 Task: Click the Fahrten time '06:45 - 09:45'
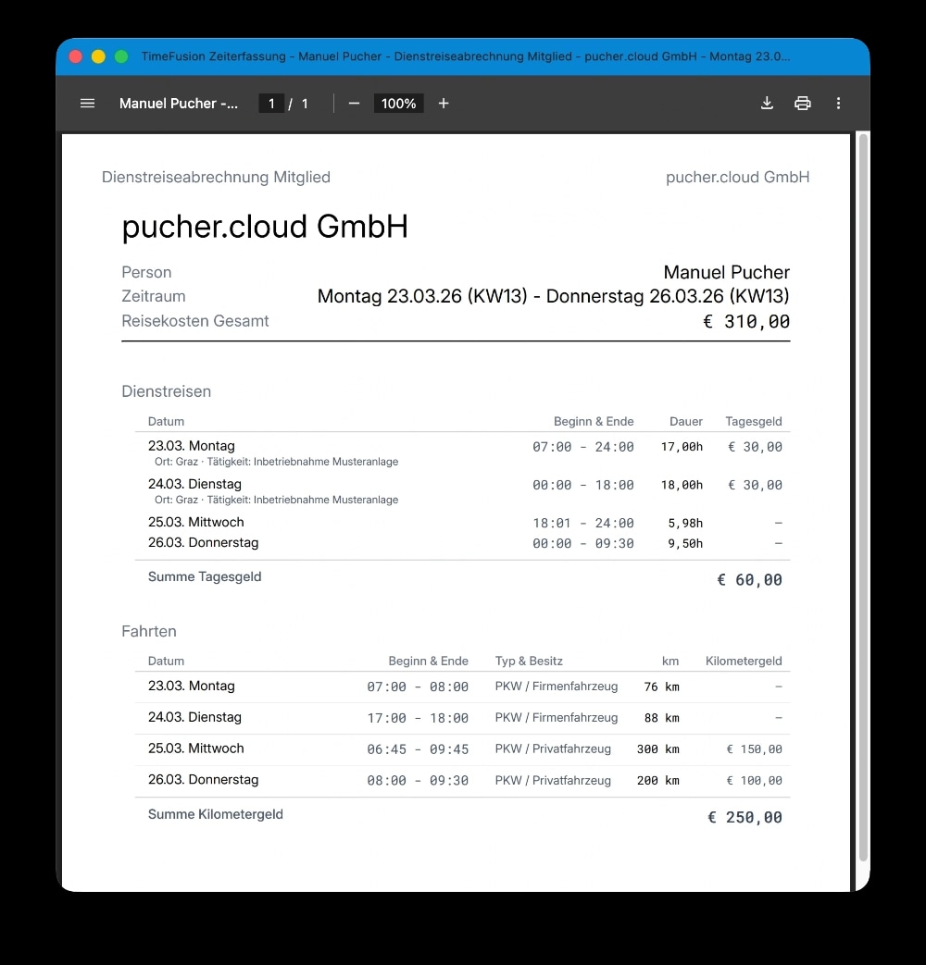tap(418, 749)
